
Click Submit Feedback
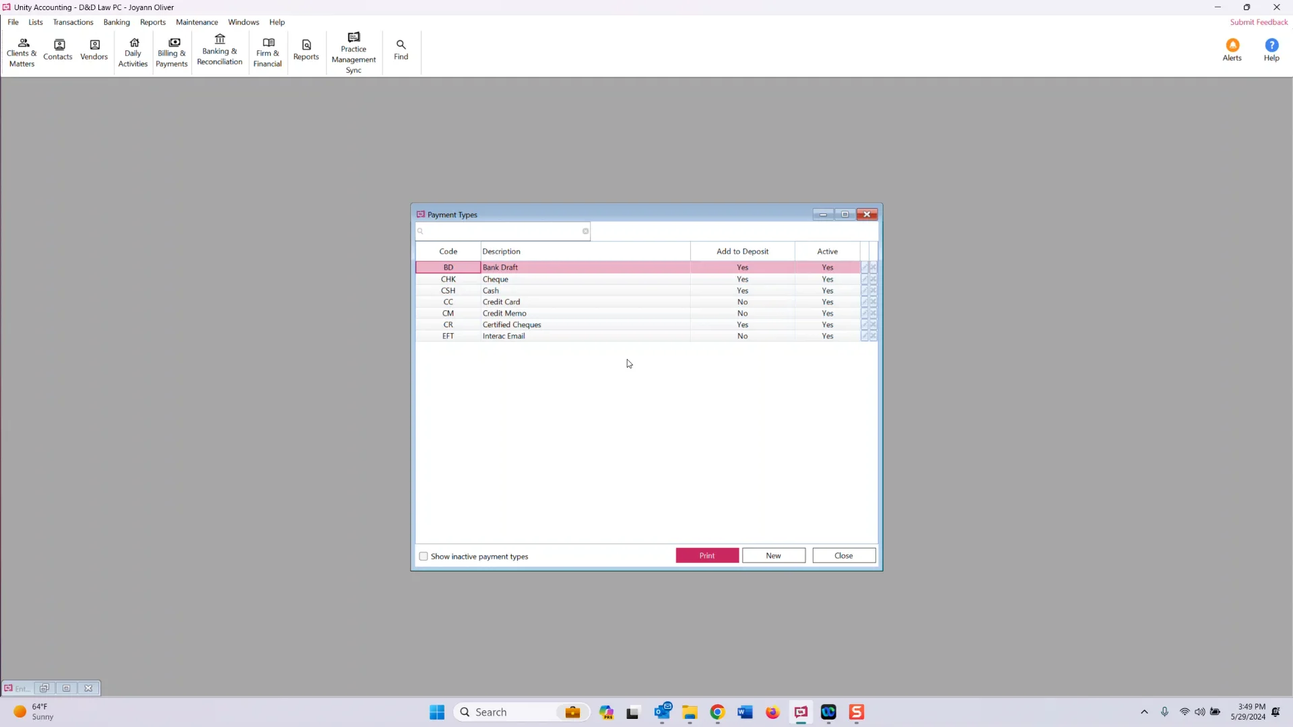click(1258, 22)
